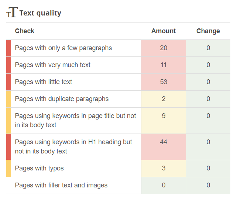Click yellow severity marker beside Pages with typos
237x204 pixels.
(x=8, y=168)
